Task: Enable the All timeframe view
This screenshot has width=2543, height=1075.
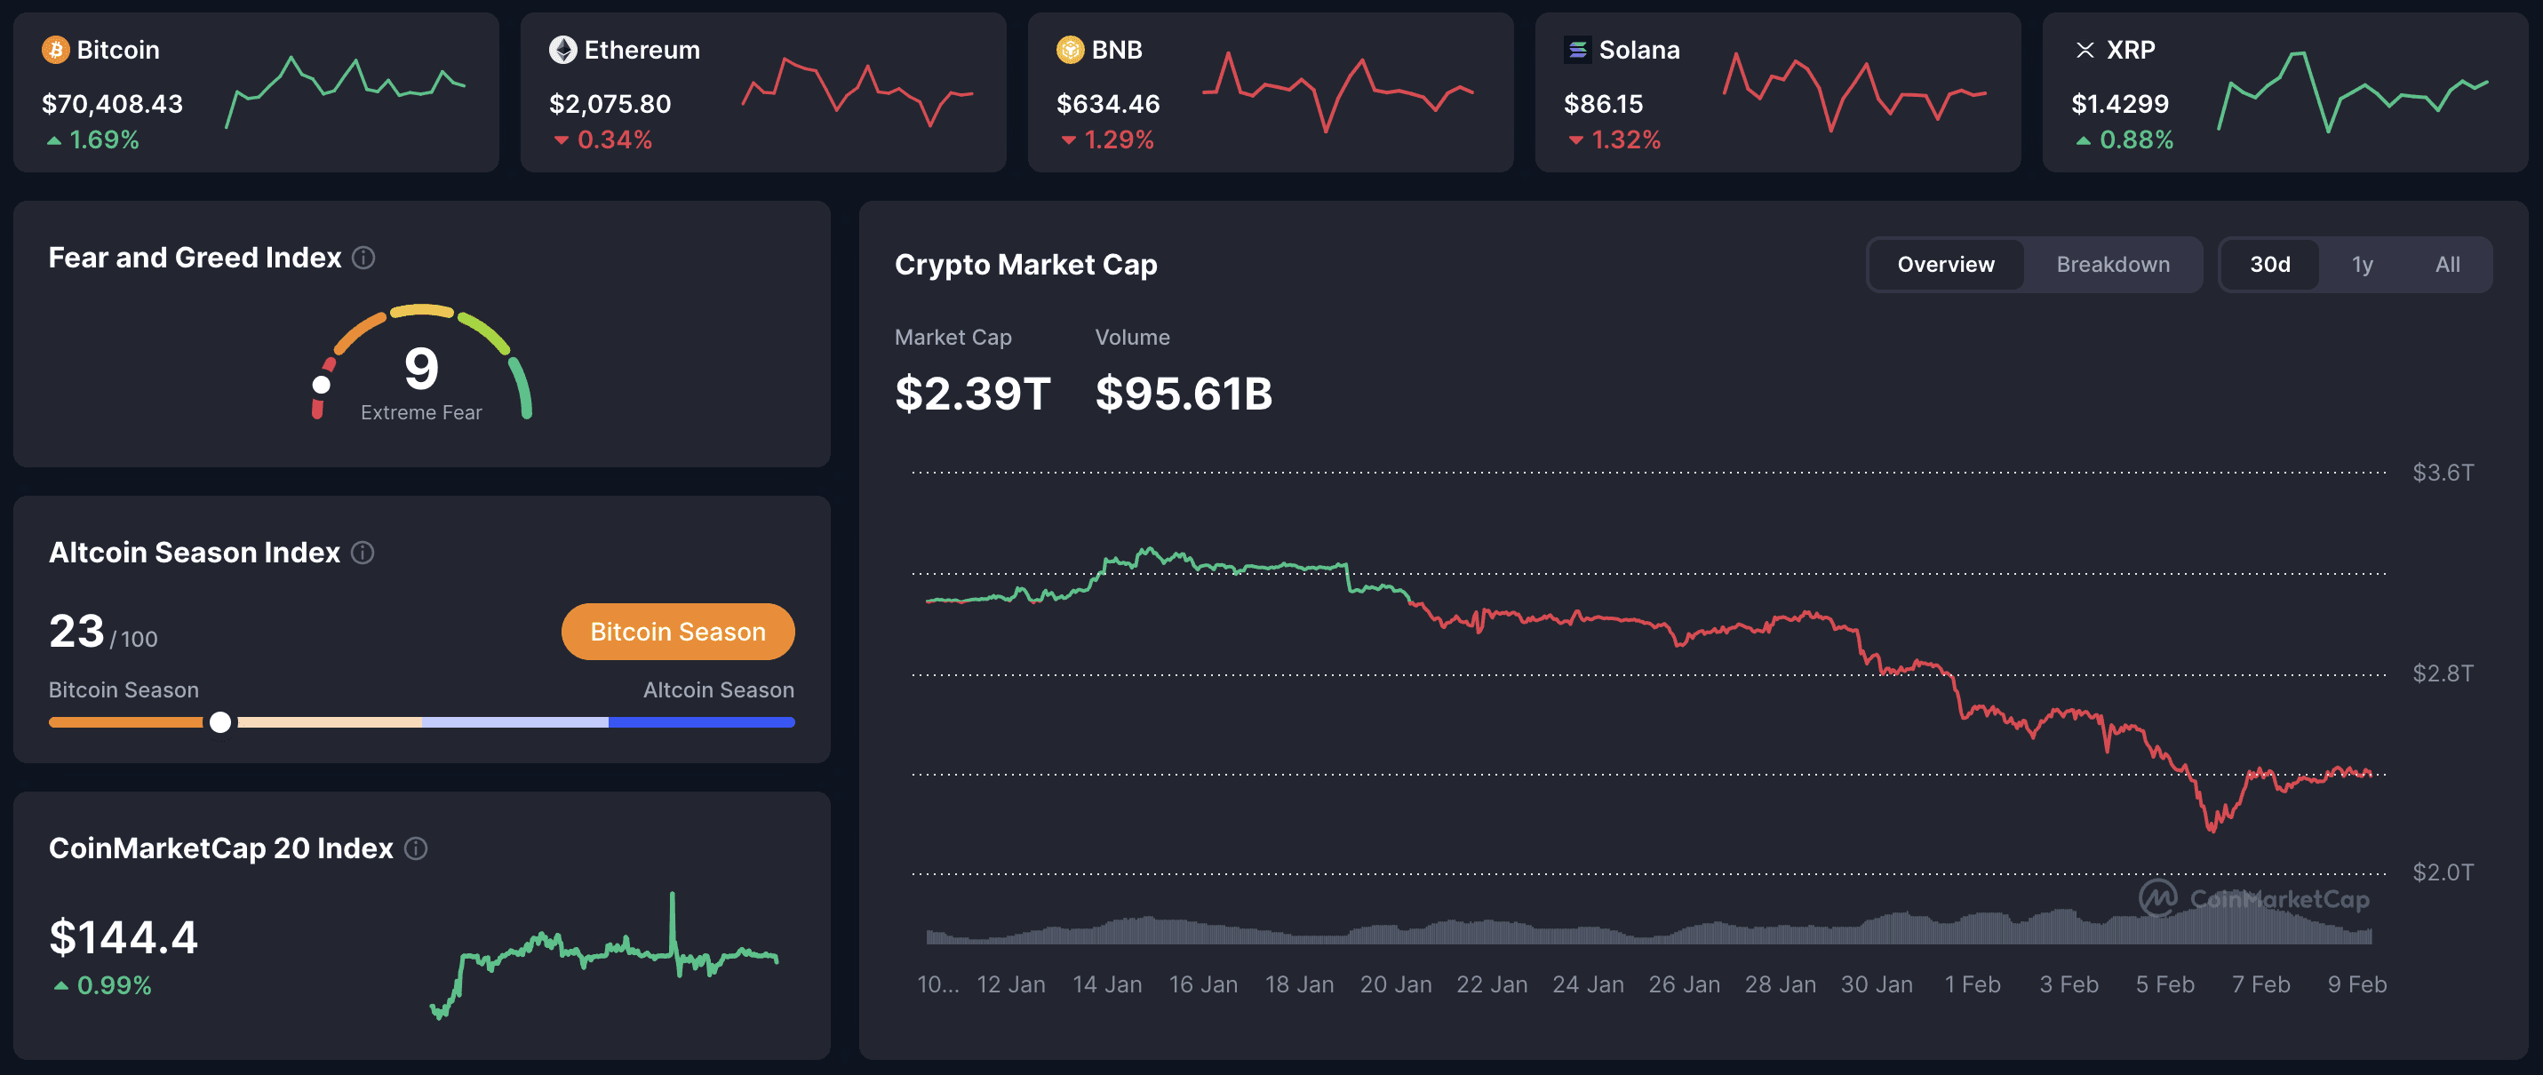Action: click(2446, 264)
